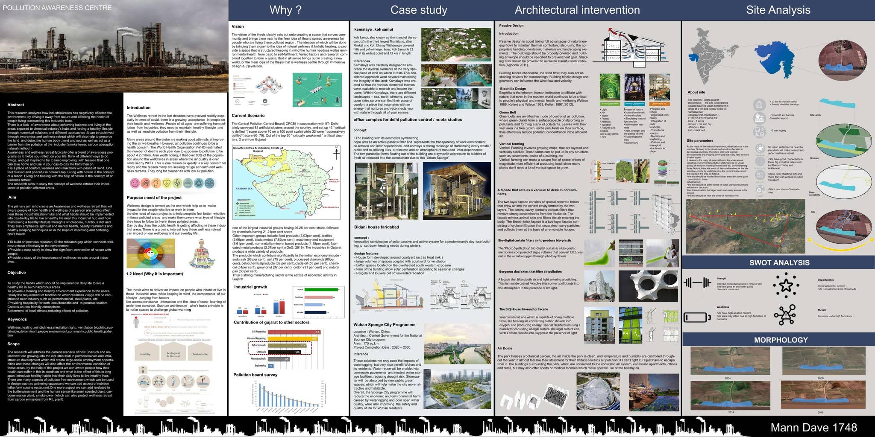Click the "Architectural intervention" header
The image size is (875, 437).
coord(577,10)
